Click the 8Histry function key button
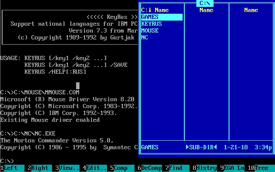This screenshot has width=275, height=172. point(205,168)
